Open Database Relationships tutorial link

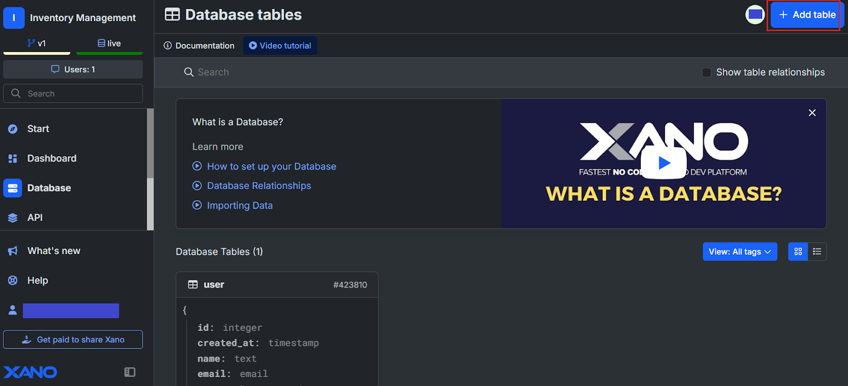tap(259, 186)
